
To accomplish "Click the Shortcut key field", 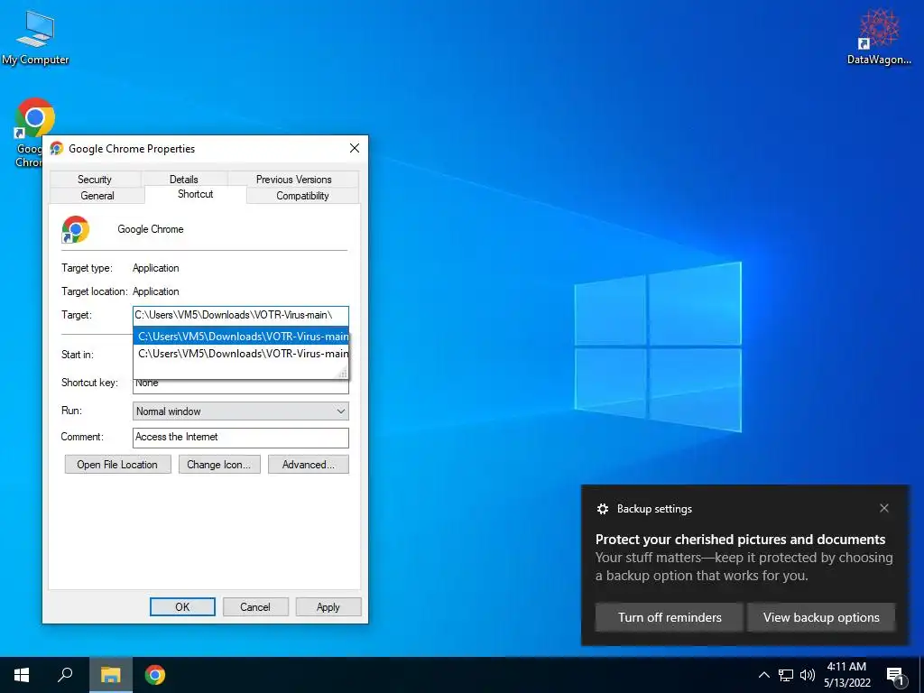I will [x=240, y=385].
